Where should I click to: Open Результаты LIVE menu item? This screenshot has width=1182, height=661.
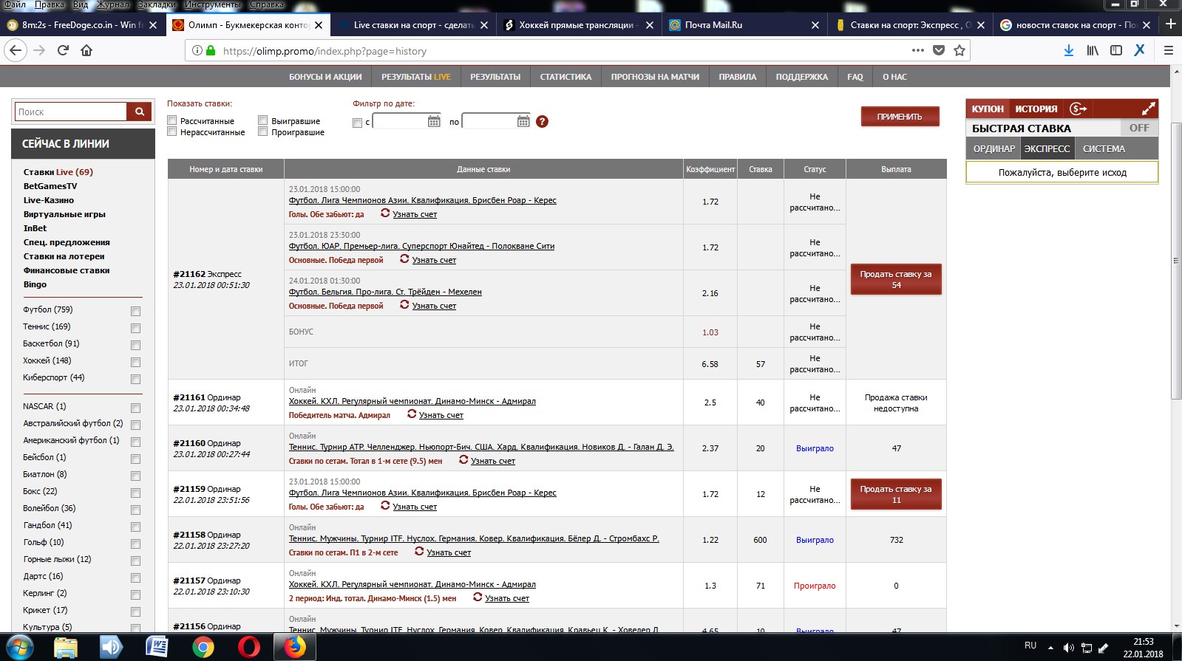(x=416, y=77)
